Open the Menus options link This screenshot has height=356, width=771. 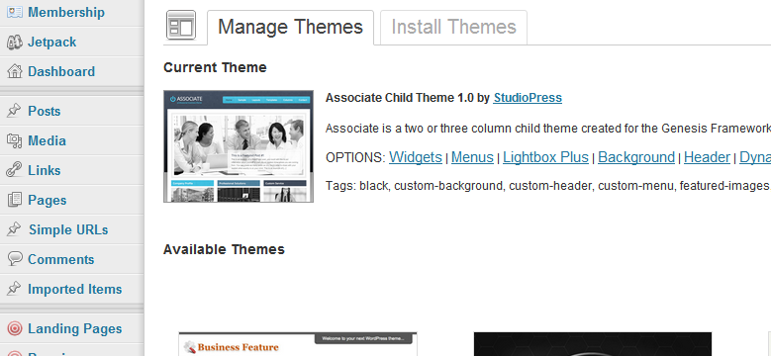tap(472, 157)
